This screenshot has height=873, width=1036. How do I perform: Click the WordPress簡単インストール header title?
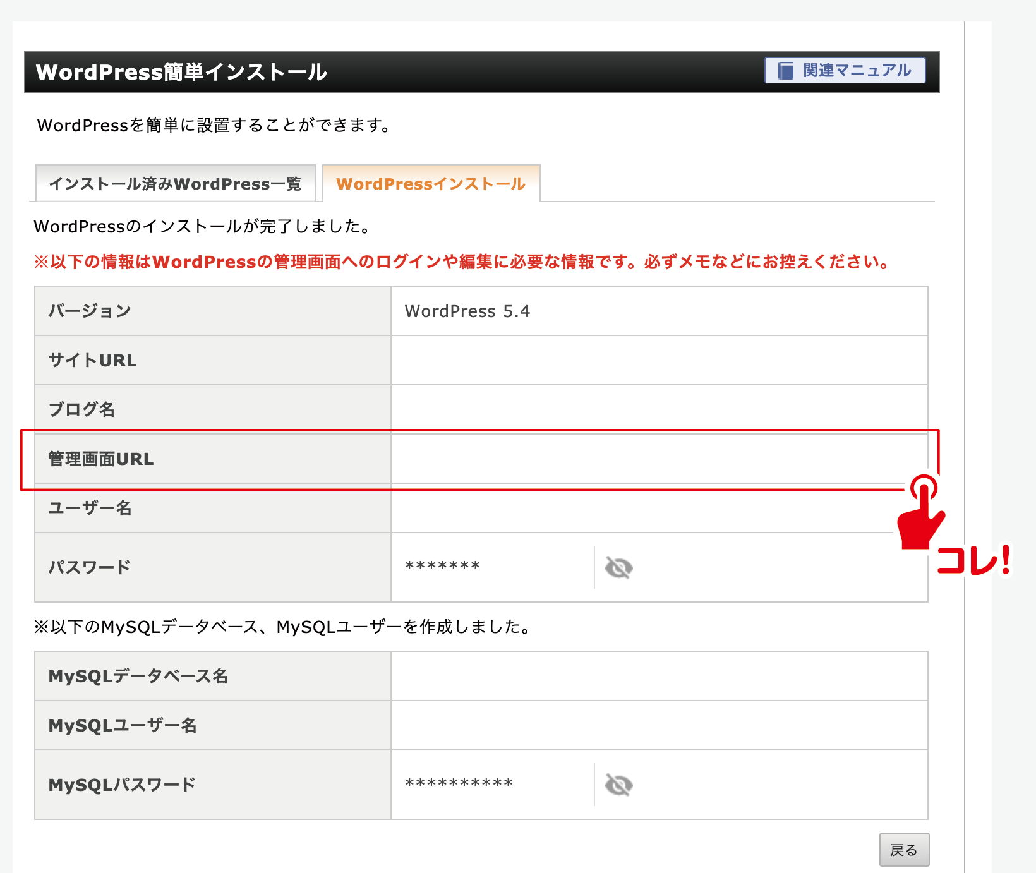[x=181, y=72]
